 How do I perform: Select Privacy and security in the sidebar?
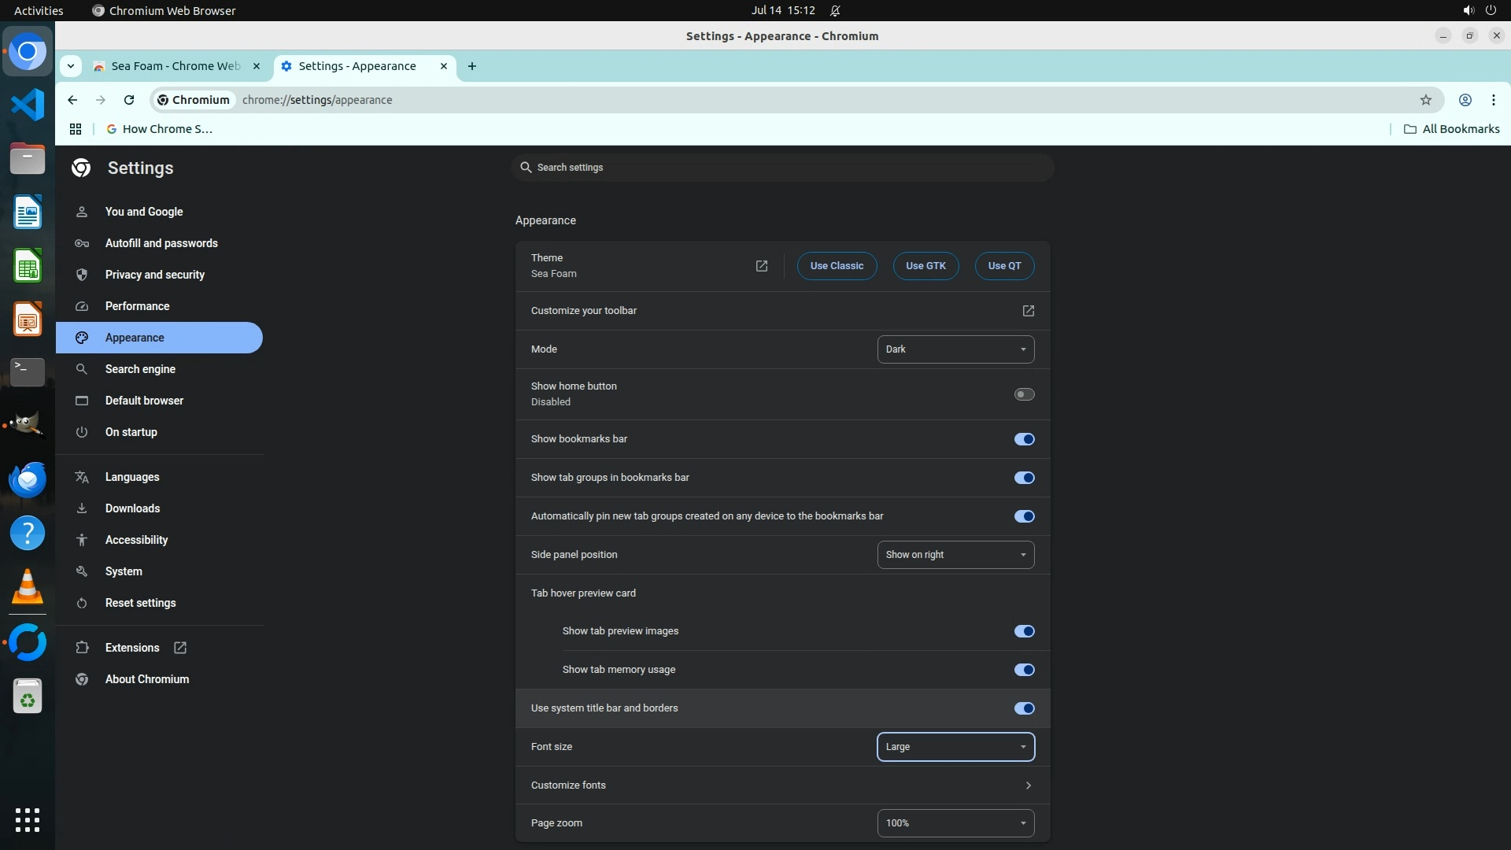pyautogui.click(x=154, y=275)
